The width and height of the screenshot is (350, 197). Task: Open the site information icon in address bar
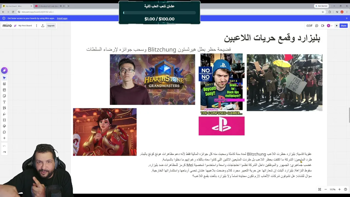tap(19, 12)
